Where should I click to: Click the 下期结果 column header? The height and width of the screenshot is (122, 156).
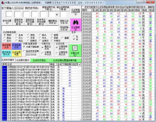click(67, 64)
